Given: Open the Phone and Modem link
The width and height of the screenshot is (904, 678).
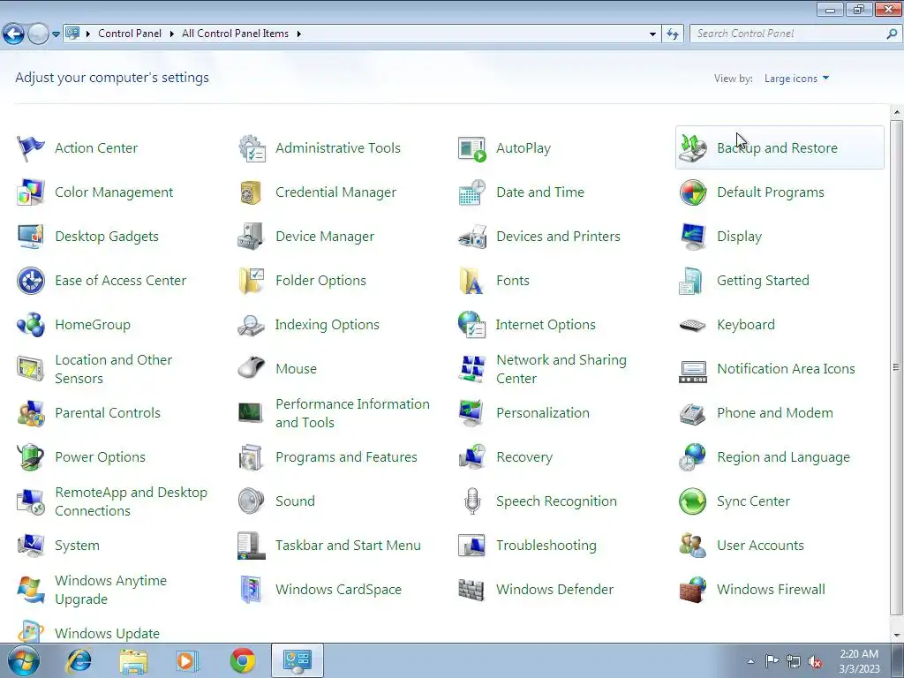Looking at the screenshot, I should coord(775,413).
